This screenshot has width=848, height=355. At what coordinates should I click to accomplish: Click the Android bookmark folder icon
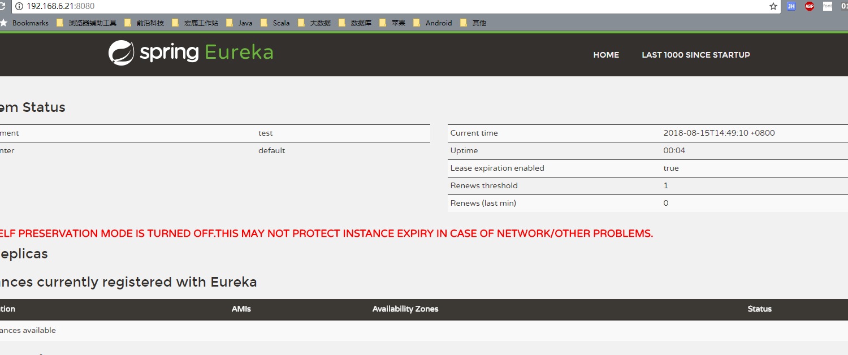[418, 23]
